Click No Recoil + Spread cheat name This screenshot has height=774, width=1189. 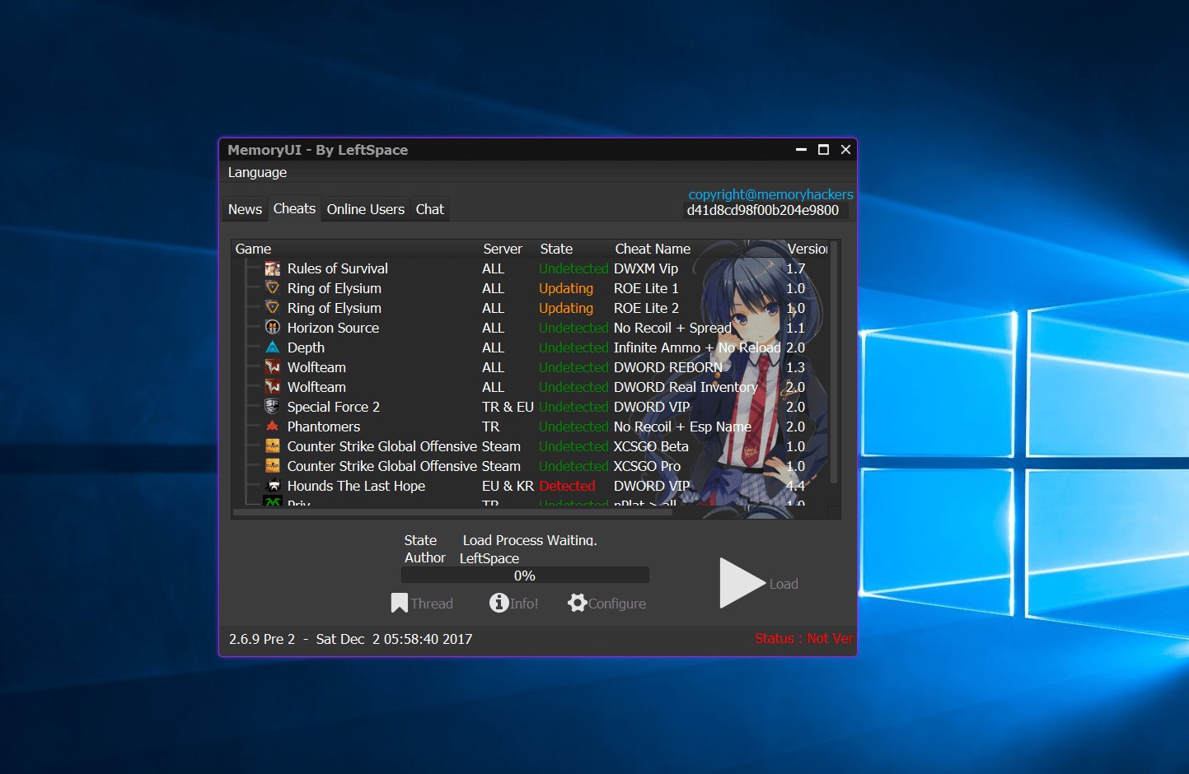672,328
